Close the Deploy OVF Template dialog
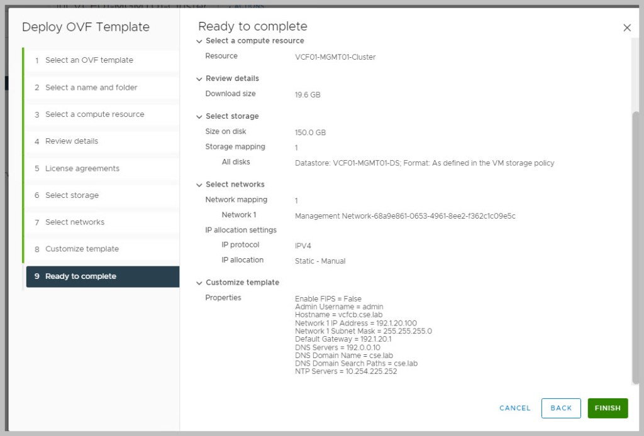 [626, 28]
